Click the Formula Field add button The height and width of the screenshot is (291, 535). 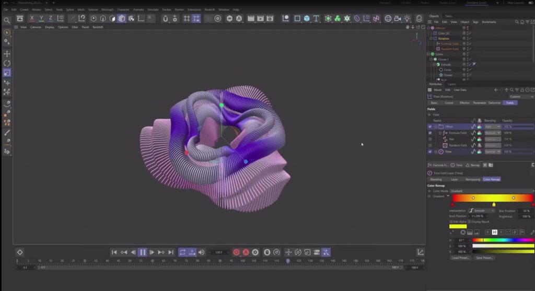click(x=438, y=165)
